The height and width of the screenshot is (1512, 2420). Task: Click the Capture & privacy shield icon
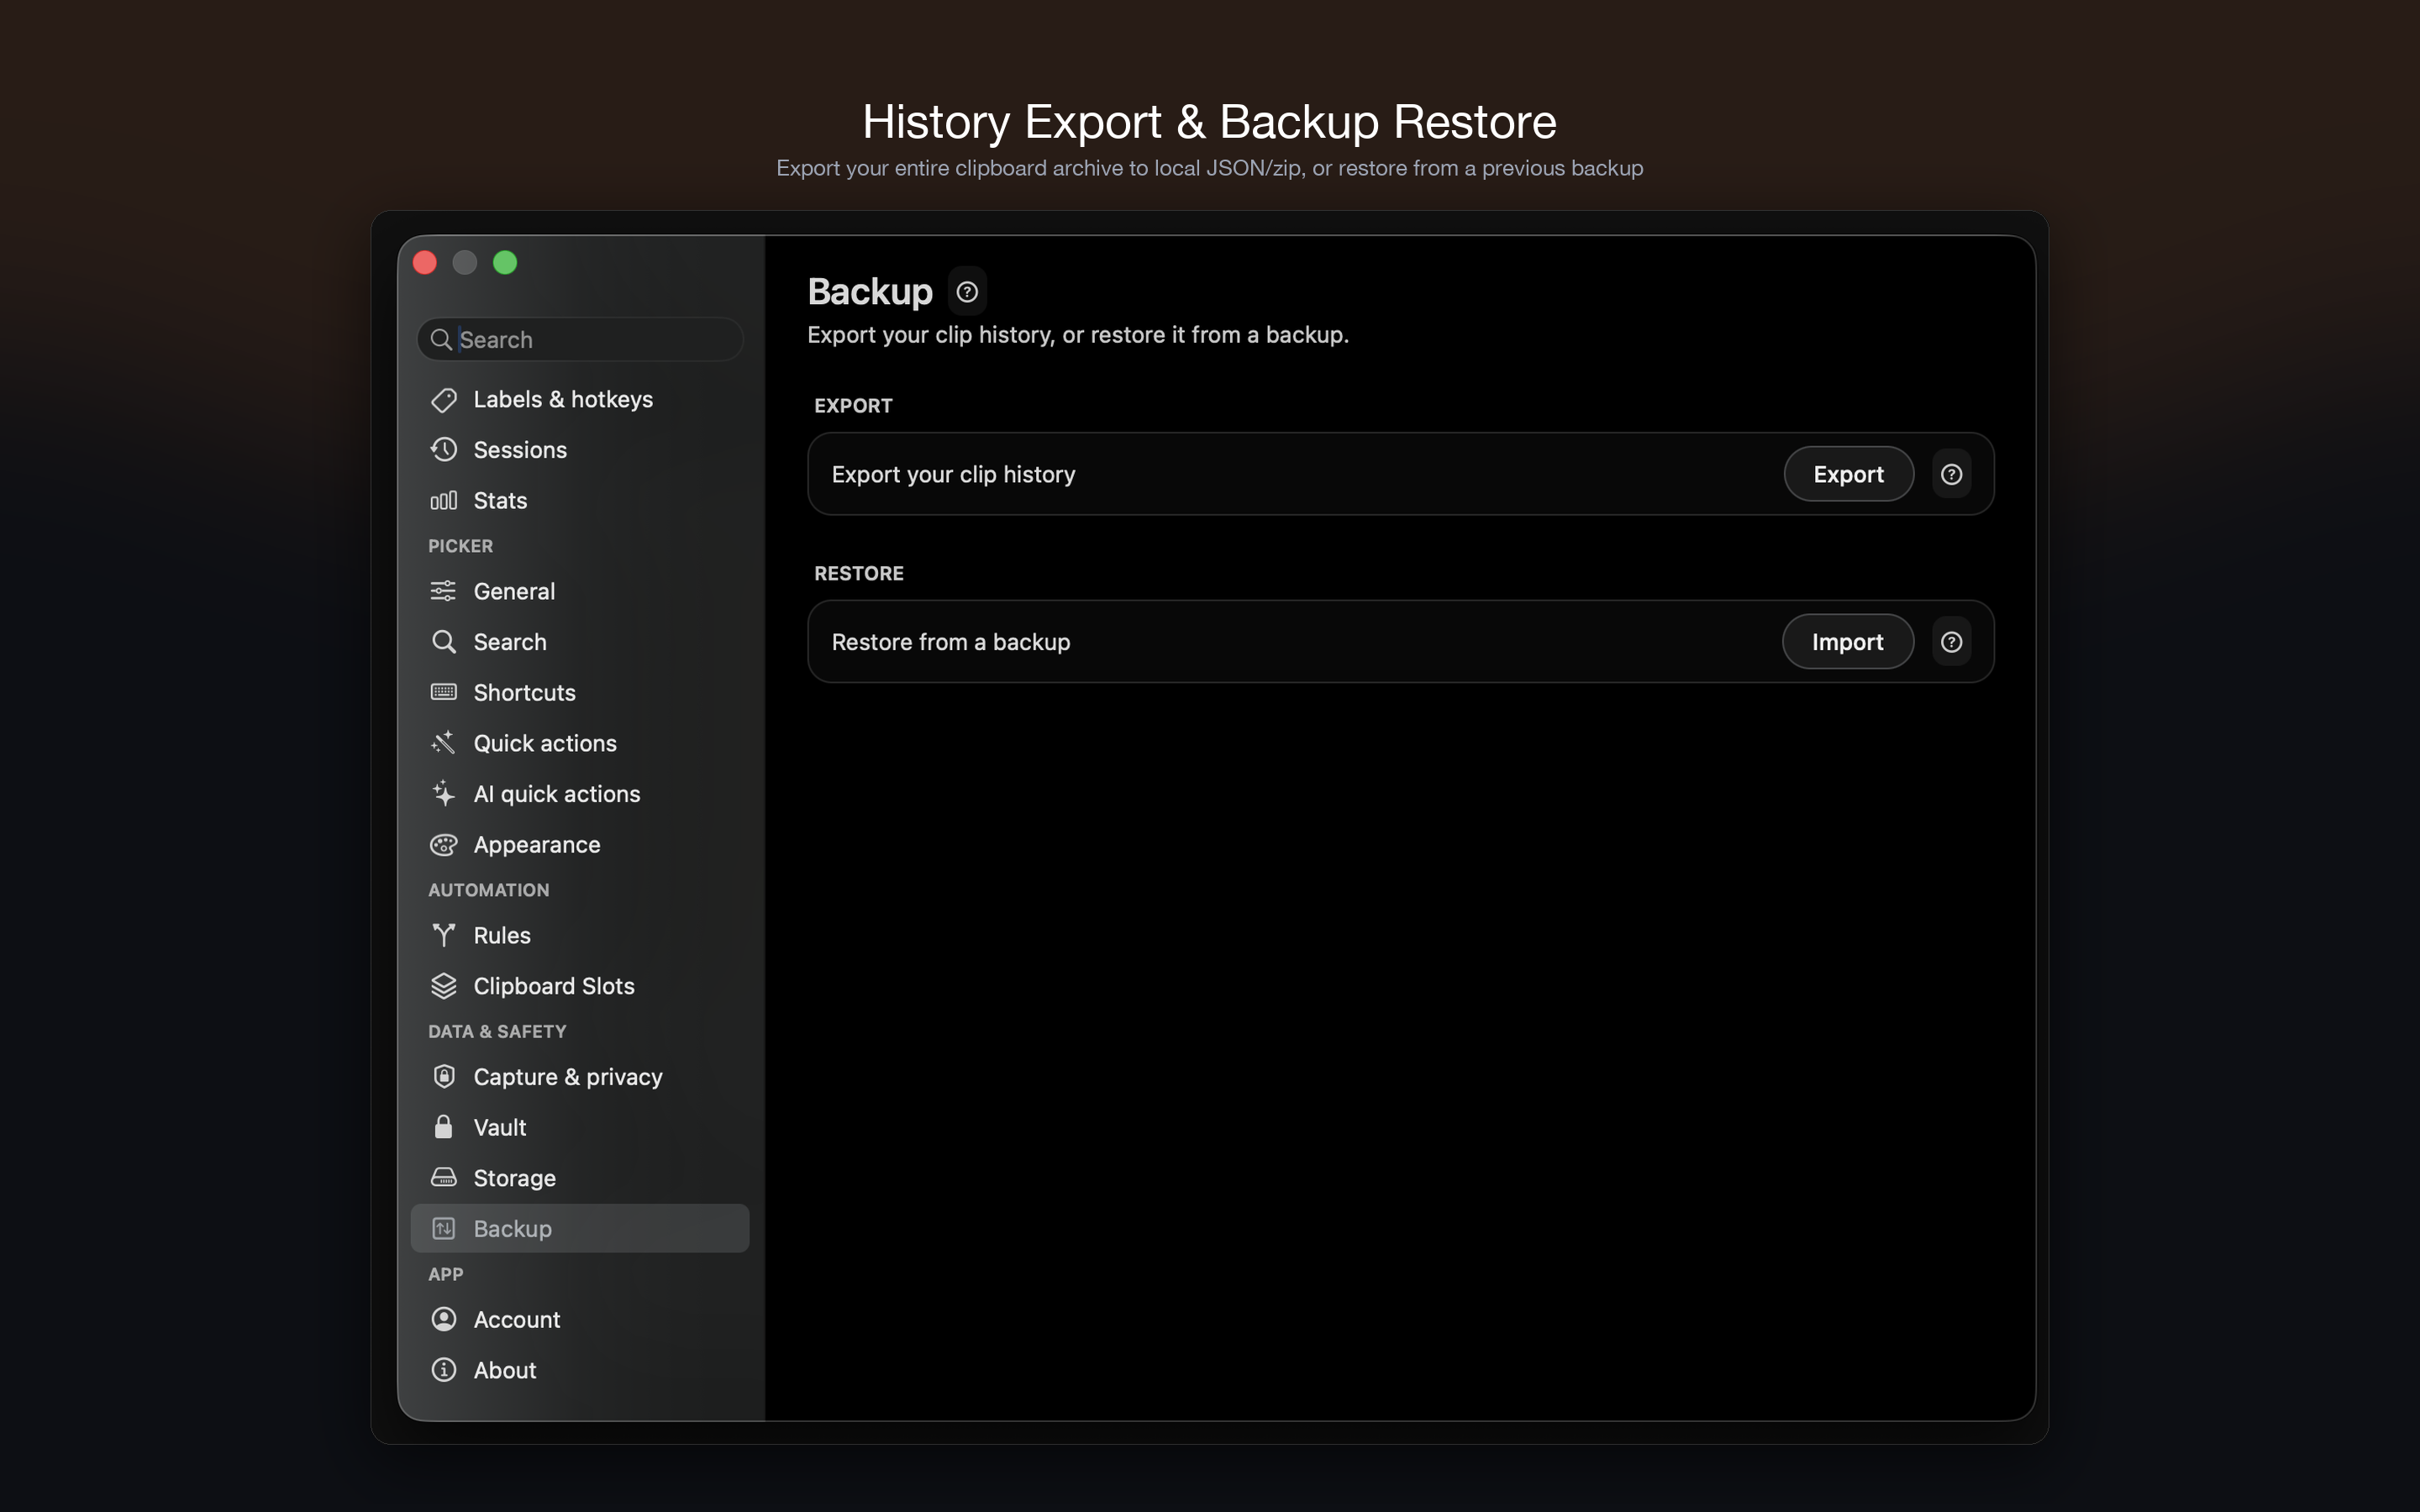pyautogui.click(x=443, y=1077)
